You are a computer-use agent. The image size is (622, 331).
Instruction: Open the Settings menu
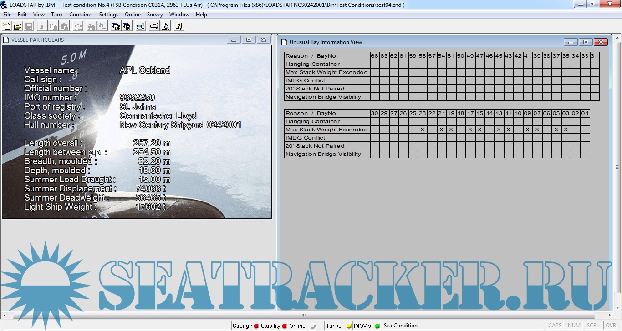point(109,15)
